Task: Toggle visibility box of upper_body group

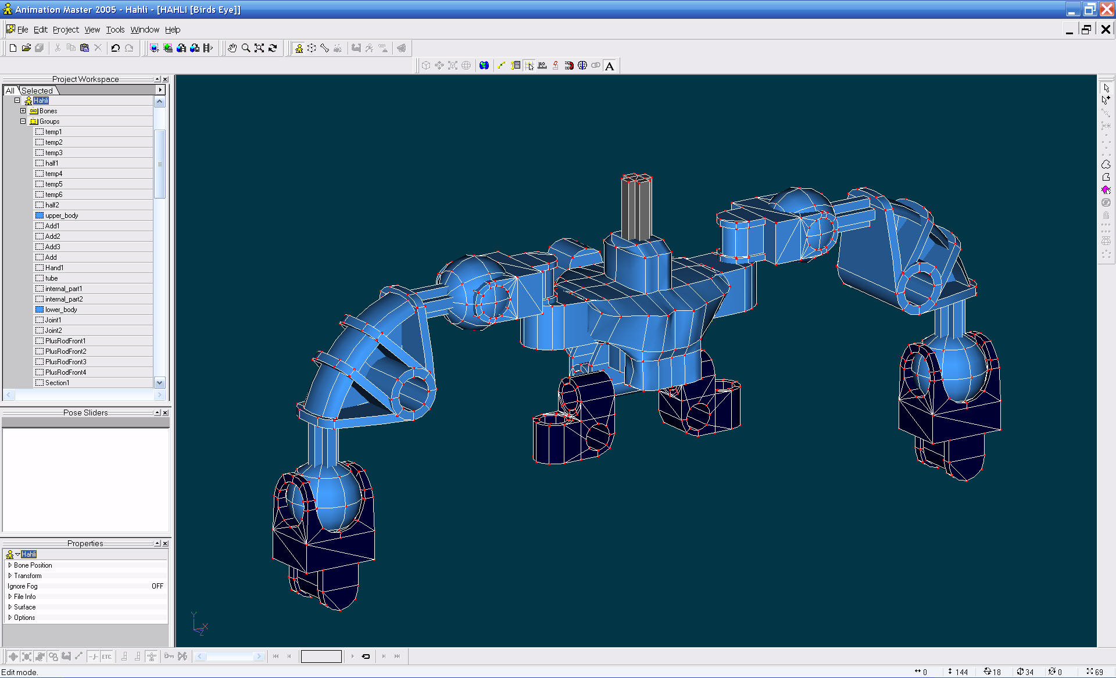Action: pos(40,216)
